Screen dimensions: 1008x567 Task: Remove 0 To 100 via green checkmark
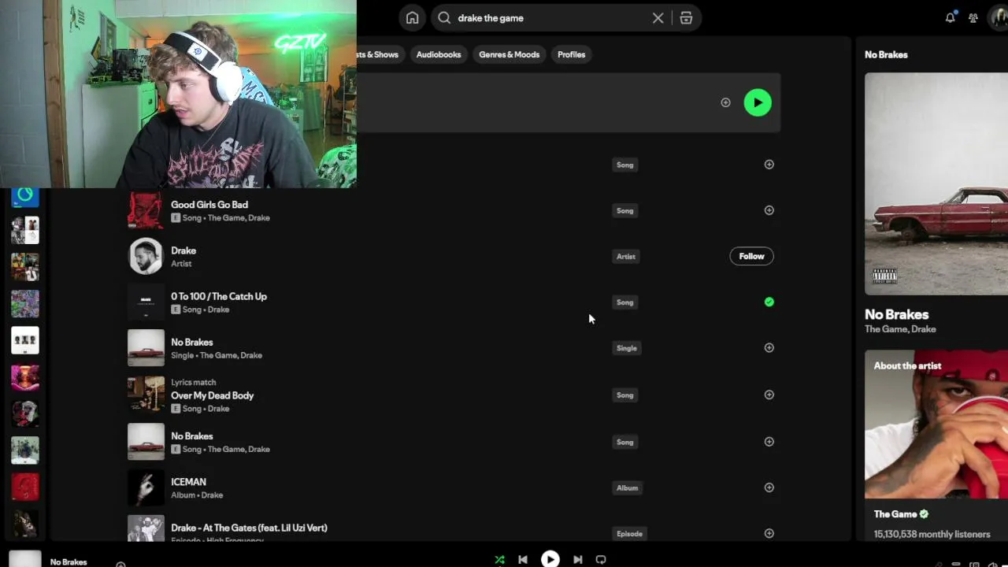[x=769, y=302]
